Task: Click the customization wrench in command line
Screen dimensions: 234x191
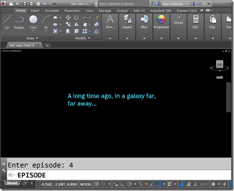Action: 4,170
